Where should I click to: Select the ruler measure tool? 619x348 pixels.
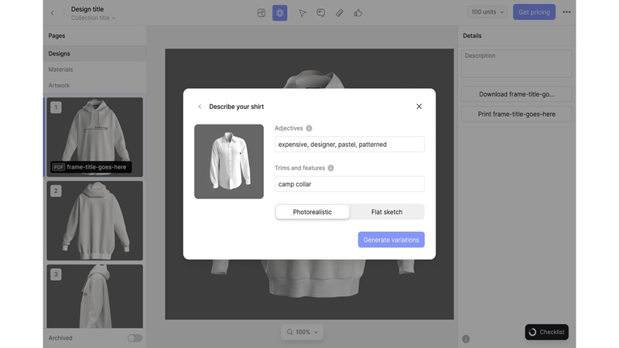coord(339,13)
